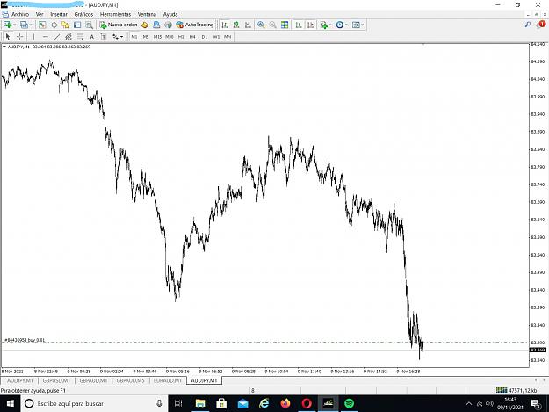This screenshot has width=549, height=412.
Task: Select the Equidistant Channel tool
Action: (69, 36)
